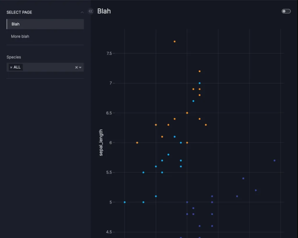This screenshot has height=238, width=298.
Task: Click the Species filter label
Action: pyautogui.click(x=14, y=57)
